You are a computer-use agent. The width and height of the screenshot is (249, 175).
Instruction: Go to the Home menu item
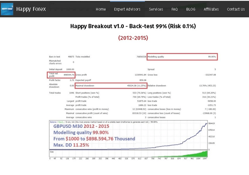coord(101,9)
